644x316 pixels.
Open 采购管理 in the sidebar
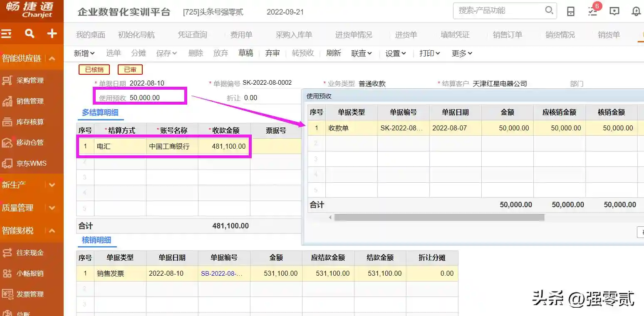tap(30, 81)
